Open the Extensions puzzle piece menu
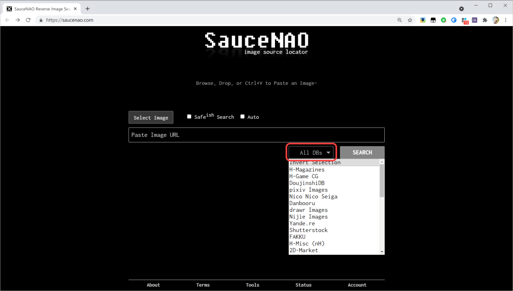513x291 pixels. 485,20
